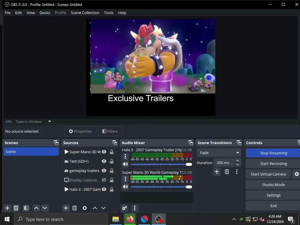Open Halo 3 audio track options menu
The width and height of the screenshot is (300, 225).
[125, 156]
